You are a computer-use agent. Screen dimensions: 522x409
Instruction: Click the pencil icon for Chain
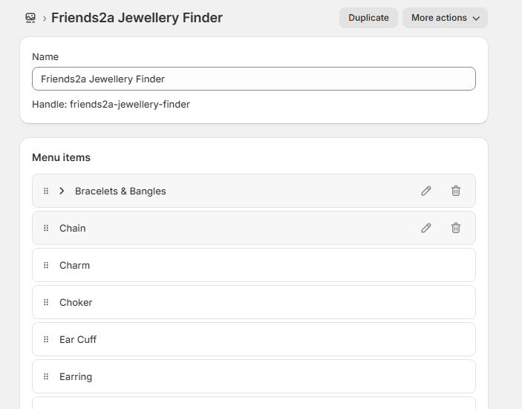(x=426, y=228)
